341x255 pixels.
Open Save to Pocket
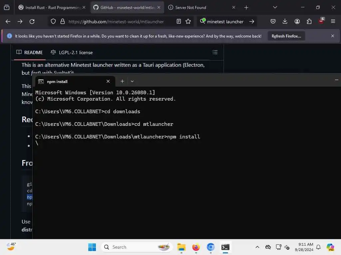point(273,22)
